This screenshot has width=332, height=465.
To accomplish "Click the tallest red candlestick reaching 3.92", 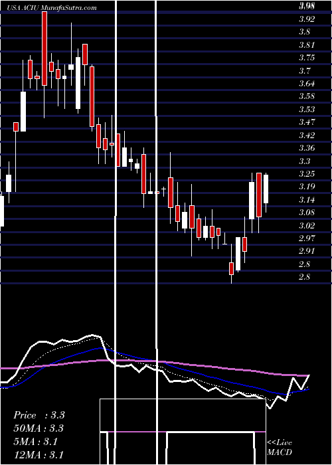I will pyautogui.click(x=44, y=48).
